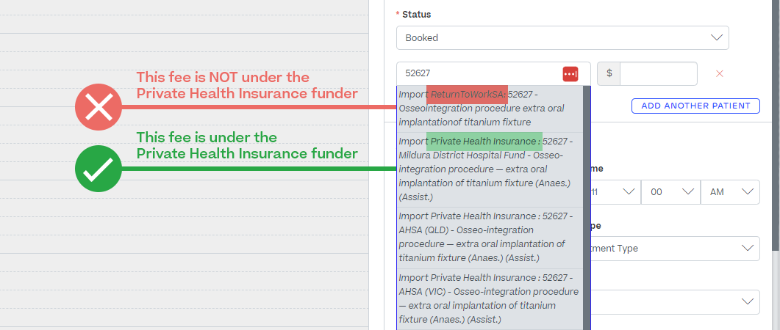Viewport: 780px width, 330px height.
Task: Select the ReturnToWorkSA 52627 fee option
Action: point(489,108)
